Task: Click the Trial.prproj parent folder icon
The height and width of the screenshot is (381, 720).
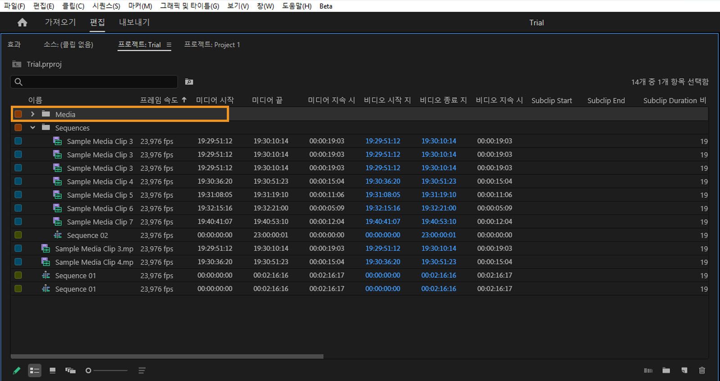Action: pos(17,64)
